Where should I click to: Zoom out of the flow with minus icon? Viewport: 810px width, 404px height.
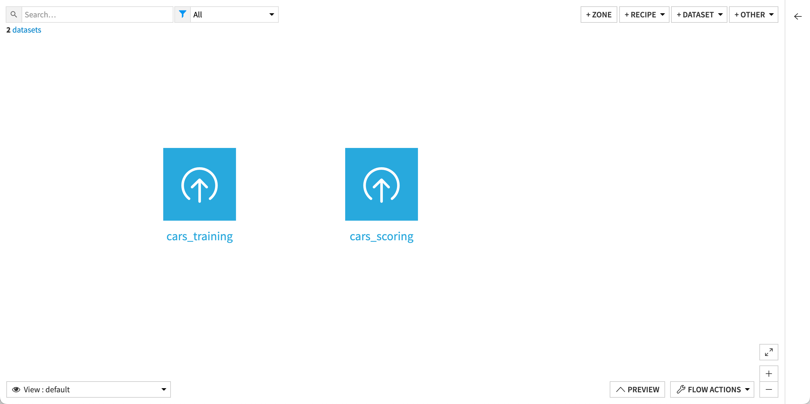point(769,389)
